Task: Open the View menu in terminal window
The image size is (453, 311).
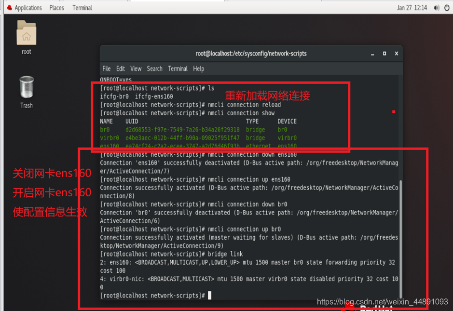Action: (x=136, y=69)
